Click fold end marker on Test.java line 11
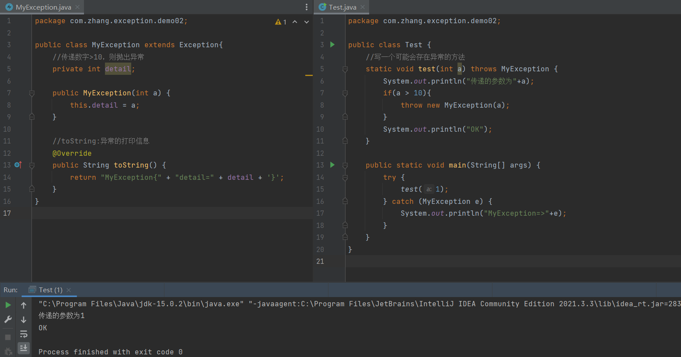Viewport: 681px width, 357px height. [345, 141]
